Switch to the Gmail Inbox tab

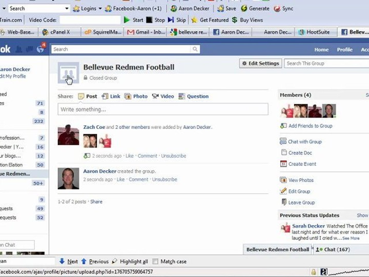coord(146,32)
